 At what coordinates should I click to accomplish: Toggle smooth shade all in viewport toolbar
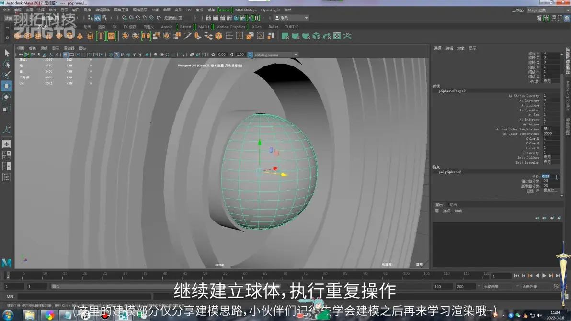tap(116, 55)
